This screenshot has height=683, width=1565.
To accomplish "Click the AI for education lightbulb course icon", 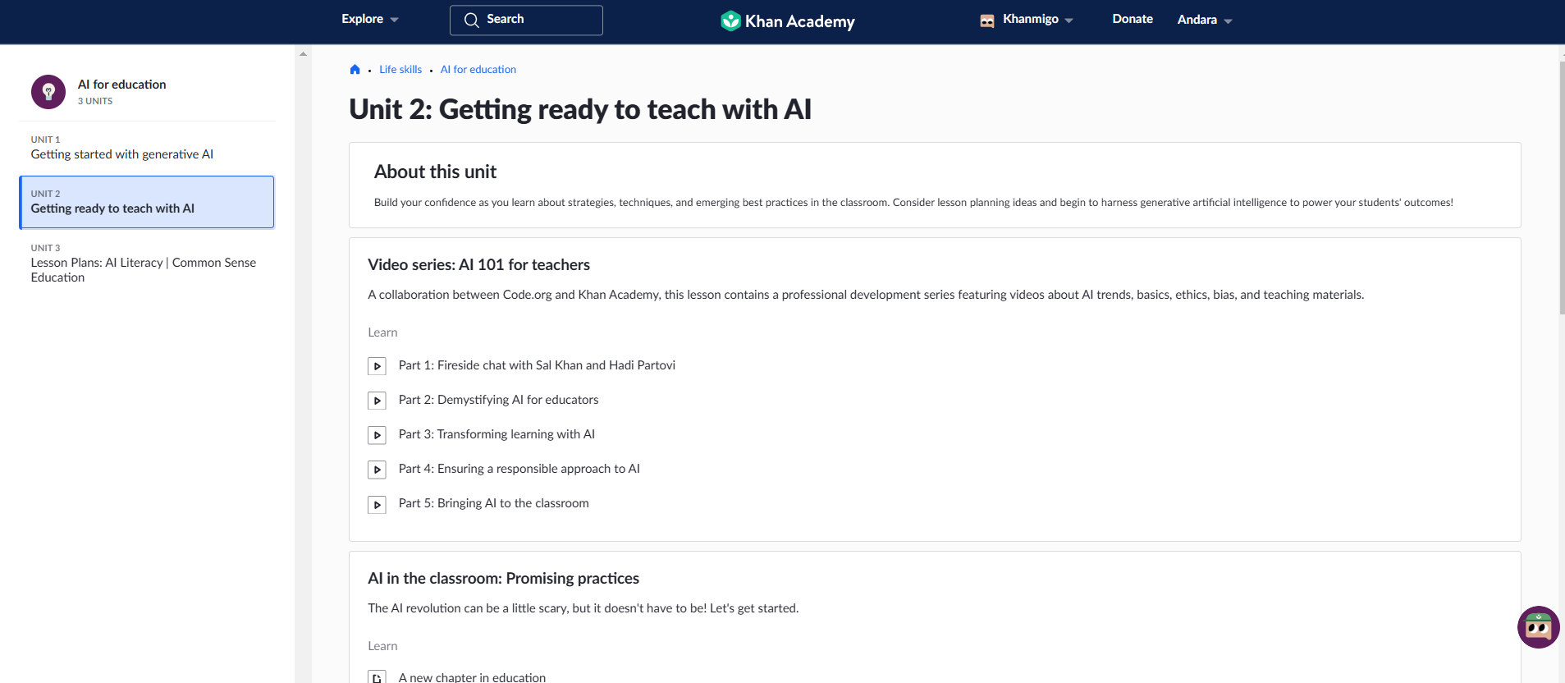I will 48,92.
